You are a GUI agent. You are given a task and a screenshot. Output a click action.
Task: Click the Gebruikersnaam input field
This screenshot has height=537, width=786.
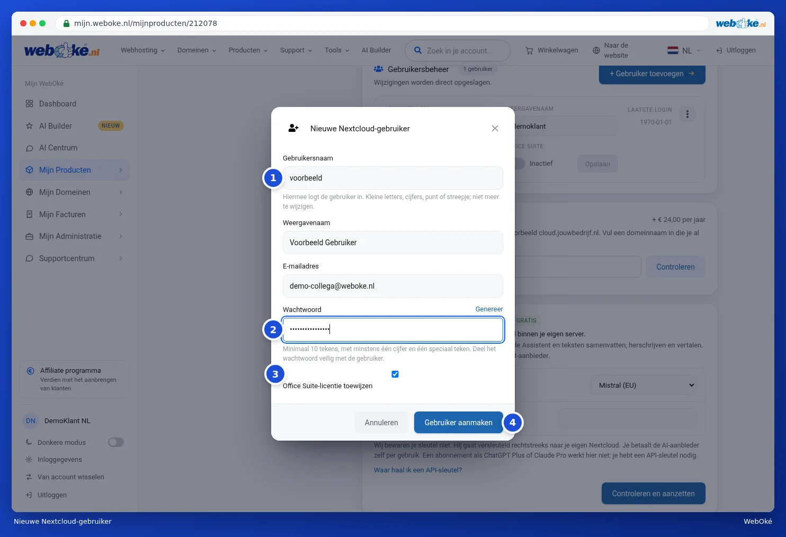point(393,178)
